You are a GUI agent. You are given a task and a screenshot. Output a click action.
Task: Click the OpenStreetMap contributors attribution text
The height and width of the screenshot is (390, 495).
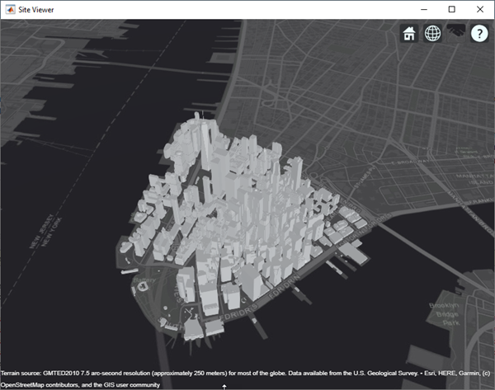tap(80, 385)
